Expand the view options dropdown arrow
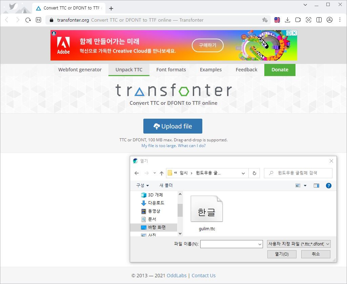Image resolution: width=347 pixels, height=284 pixels. (x=305, y=186)
